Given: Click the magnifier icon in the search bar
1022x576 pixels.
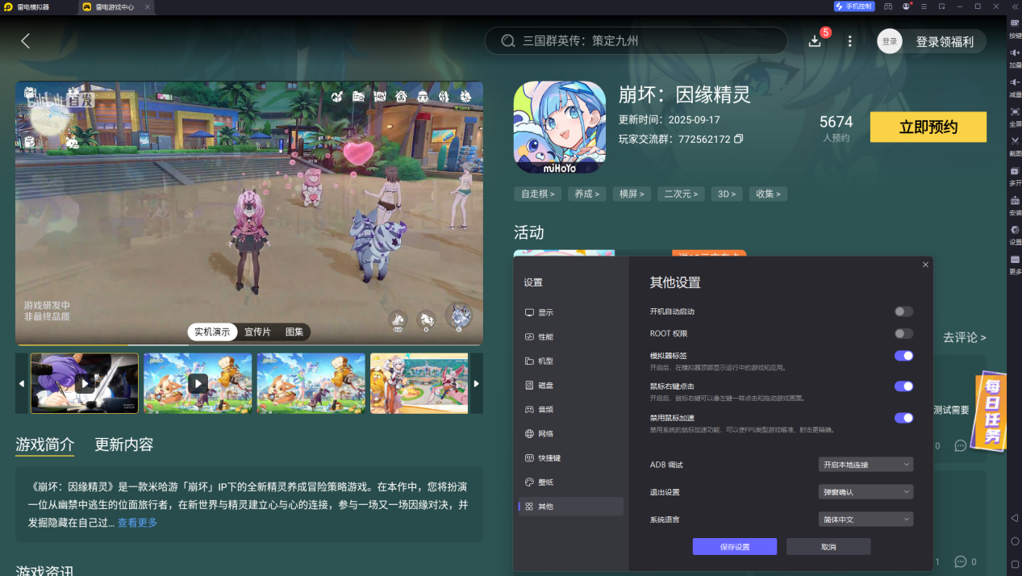Looking at the screenshot, I should click(508, 41).
